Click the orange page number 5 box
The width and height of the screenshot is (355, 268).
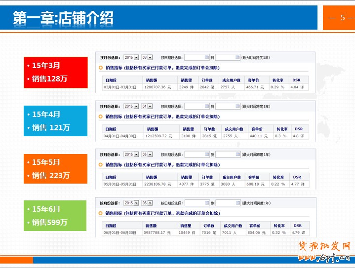[338, 18]
